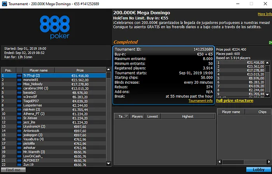Viewport: 272px width, 174px height.
Task: Click the 888 icon beside Mr.Warmth
Action: (x=19, y=152)
